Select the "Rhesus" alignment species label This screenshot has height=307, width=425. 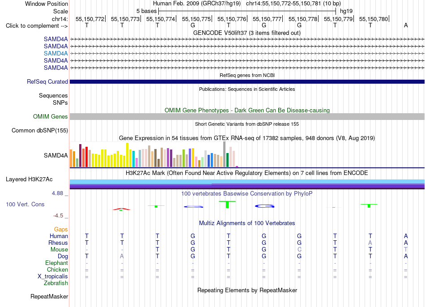coord(58,243)
